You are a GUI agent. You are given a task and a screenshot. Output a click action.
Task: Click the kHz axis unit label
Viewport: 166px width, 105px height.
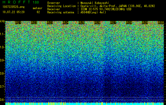[2, 21]
